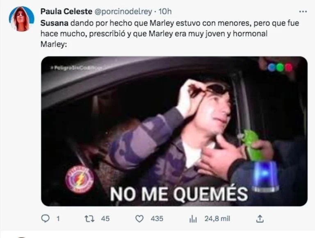Click the reply count 1
The image size is (315, 238).
pyautogui.click(x=58, y=218)
